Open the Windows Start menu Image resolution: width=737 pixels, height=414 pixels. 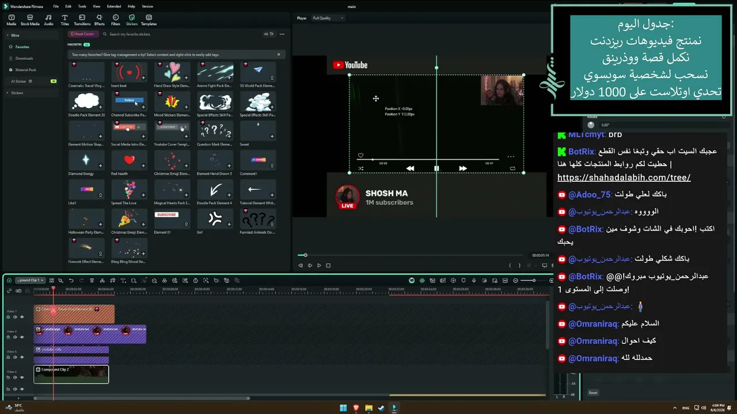click(x=343, y=408)
